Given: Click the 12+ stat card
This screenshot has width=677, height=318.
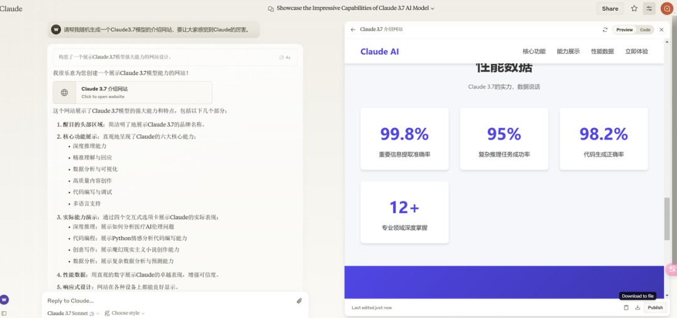Looking at the screenshot, I should [x=404, y=212].
